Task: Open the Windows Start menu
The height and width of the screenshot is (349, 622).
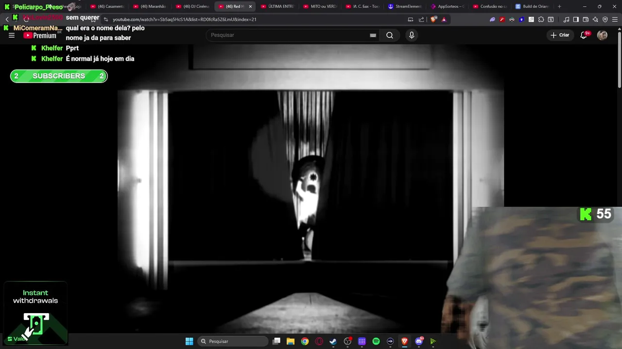Action: pyautogui.click(x=190, y=341)
